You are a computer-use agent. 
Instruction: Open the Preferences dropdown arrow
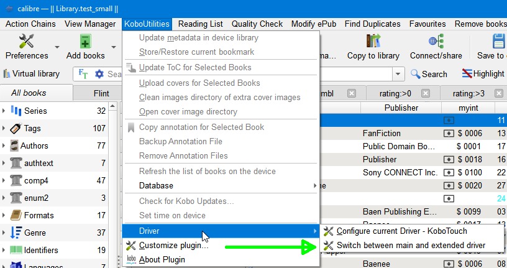(57, 47)
